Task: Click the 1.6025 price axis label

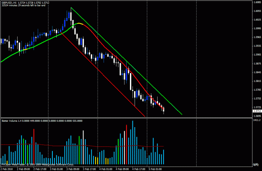Action: click(257, 20)
